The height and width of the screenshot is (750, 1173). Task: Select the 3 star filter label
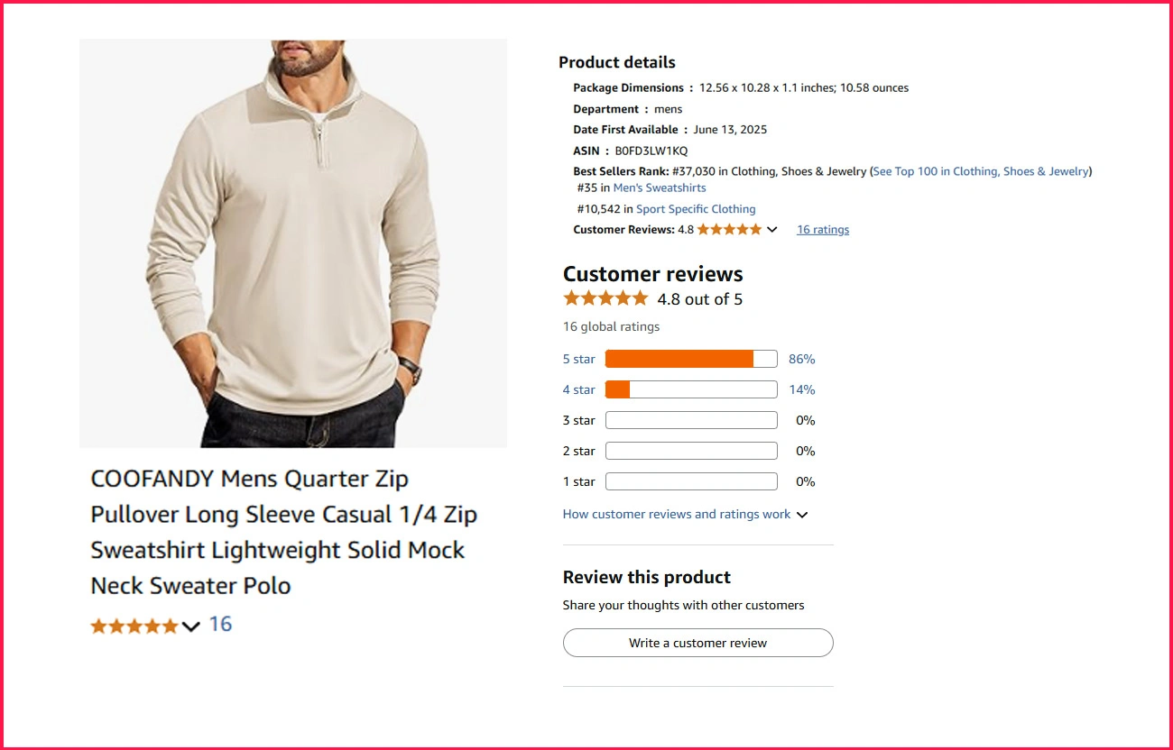pyautogui.click(x=578, y=420)
